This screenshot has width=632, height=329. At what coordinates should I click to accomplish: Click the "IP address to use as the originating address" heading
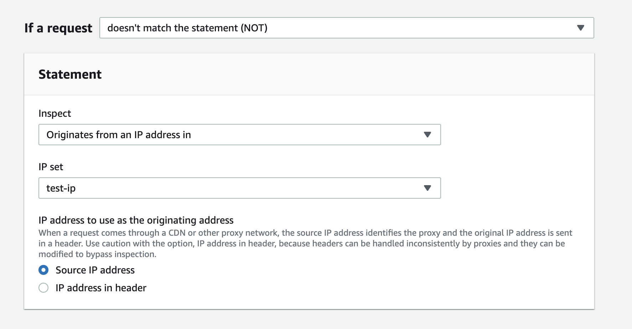(136, 220)
